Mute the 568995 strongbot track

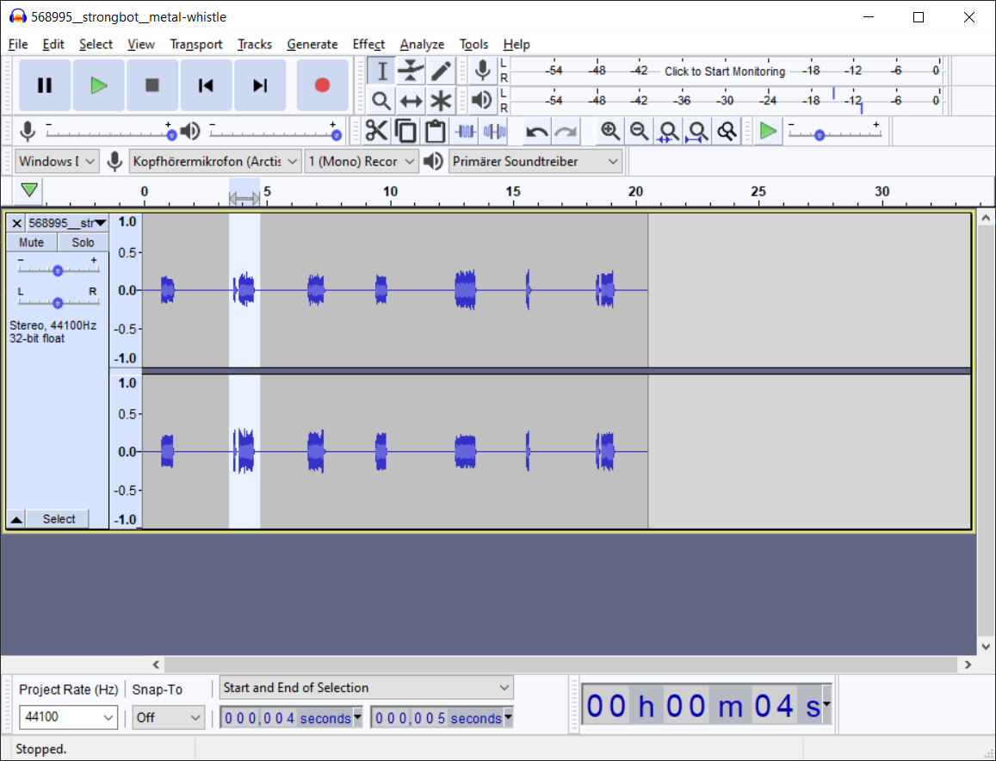pyautogui.click(x=31, y=242)
